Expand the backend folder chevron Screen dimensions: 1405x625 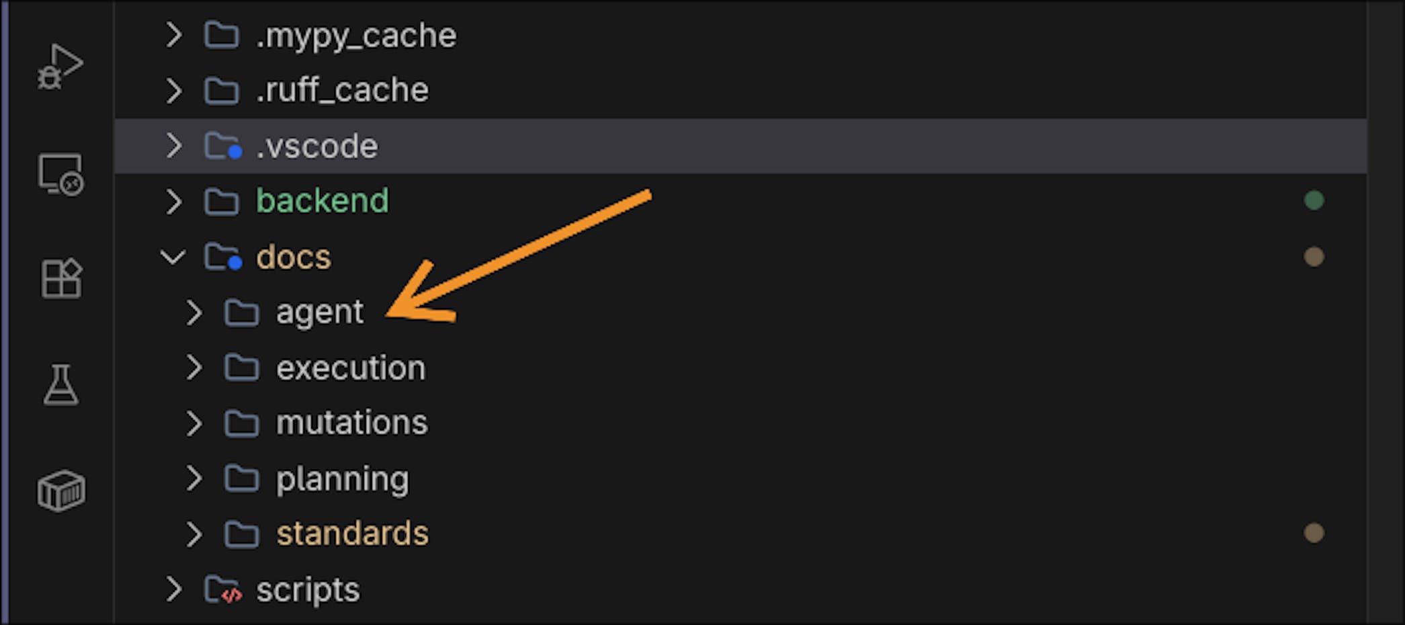pyautogui.click(x=173, y=201)
